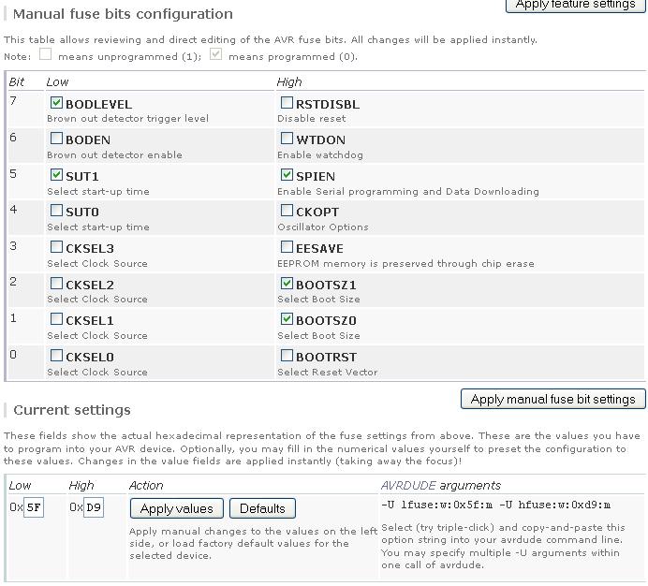Tick the CKSEL2 clock source checkbox
Image resolution: width=648 pixels, height=586 pixels.
[56, 283]
